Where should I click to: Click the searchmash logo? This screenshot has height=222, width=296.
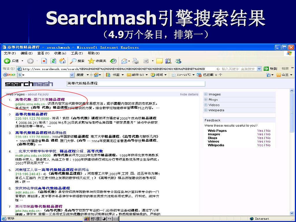coord(29,84)
